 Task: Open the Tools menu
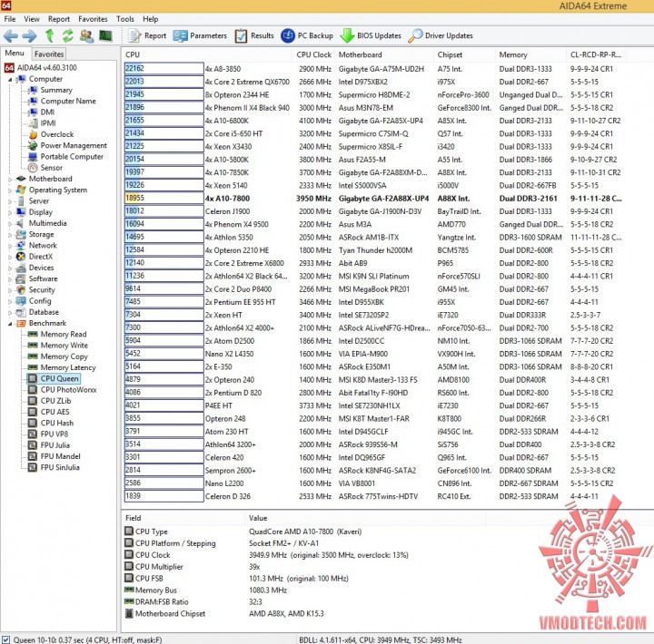[x=125, y=19]
